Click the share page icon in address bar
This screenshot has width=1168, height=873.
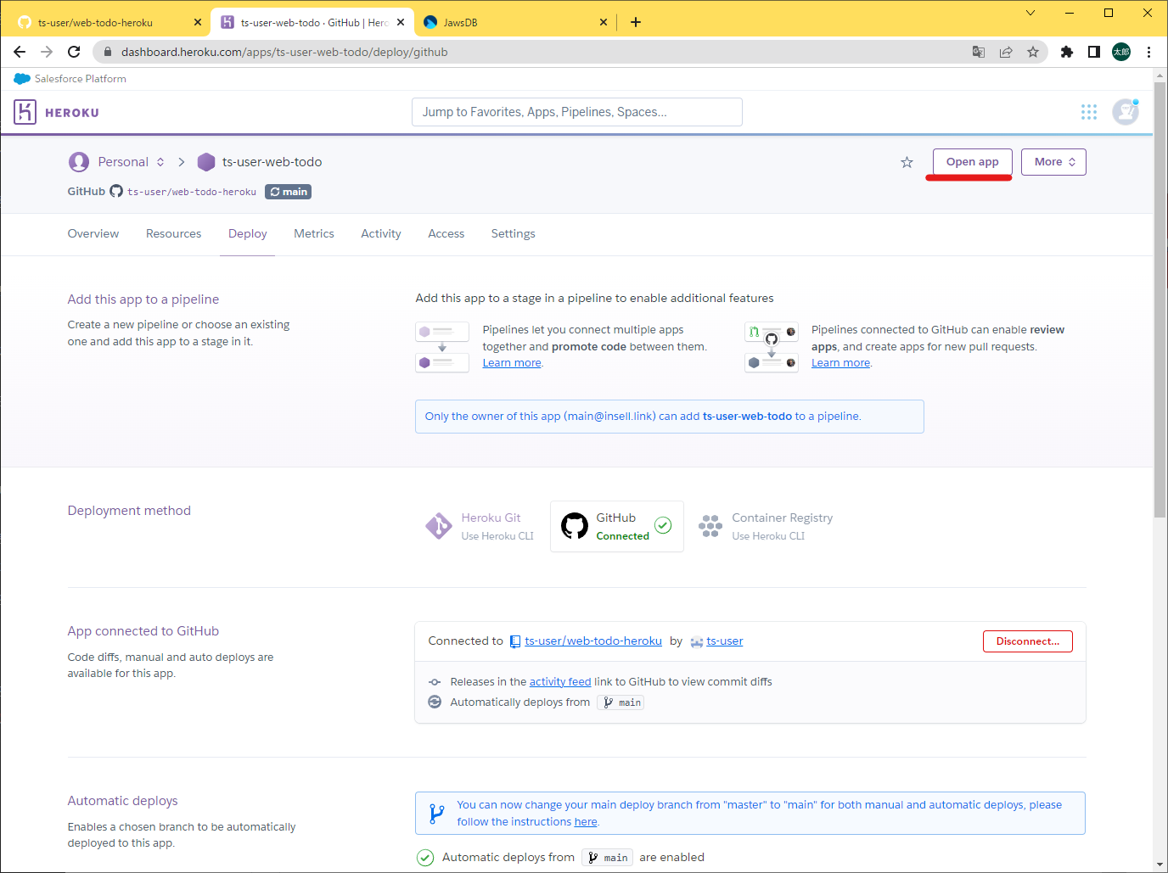[x=1006, y=52]
